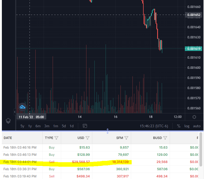The height and width of the screenshot is (179, 204).
Task: Click the DATE column header
Action: 8,138
